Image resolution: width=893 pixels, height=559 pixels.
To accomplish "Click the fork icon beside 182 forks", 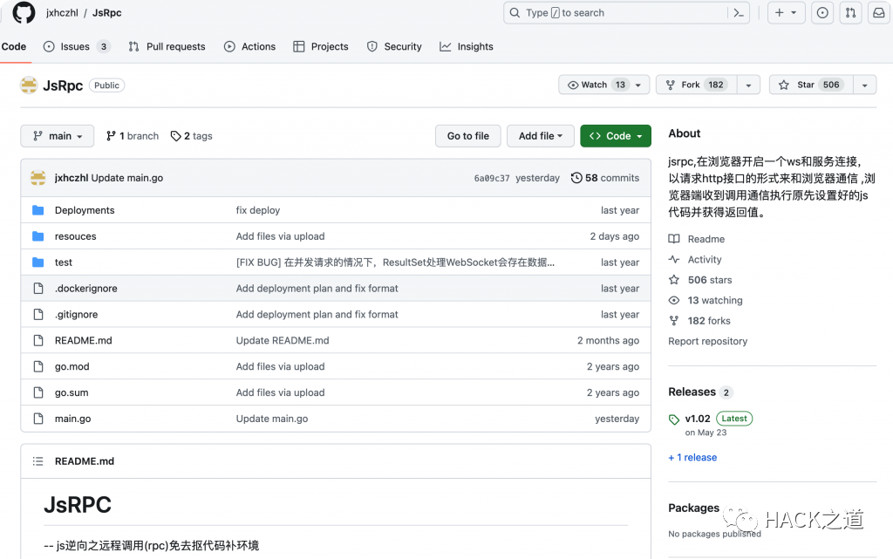I will tap(674, 320).
